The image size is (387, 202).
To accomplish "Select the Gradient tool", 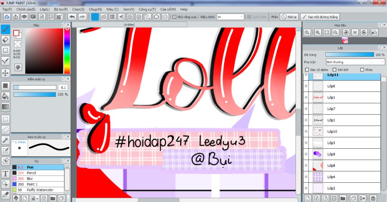I will [x=5, y=107].
